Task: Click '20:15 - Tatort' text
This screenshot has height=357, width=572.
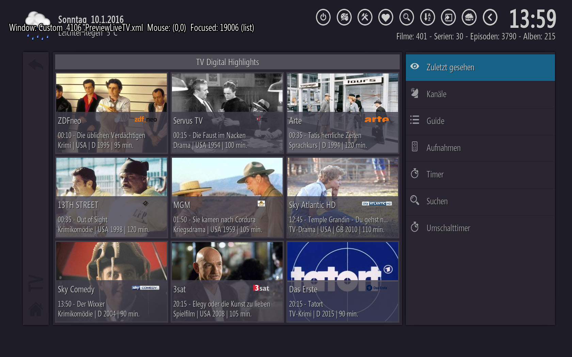Action: (x=306, y=304)
